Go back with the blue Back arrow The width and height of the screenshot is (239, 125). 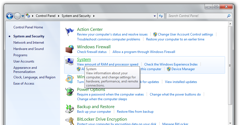click(x=10, y=16)
